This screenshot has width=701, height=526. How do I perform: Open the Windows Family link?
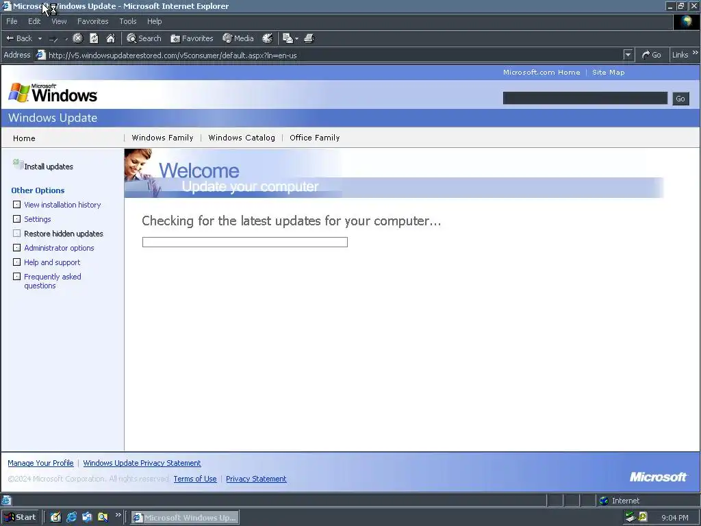(162, 138)
